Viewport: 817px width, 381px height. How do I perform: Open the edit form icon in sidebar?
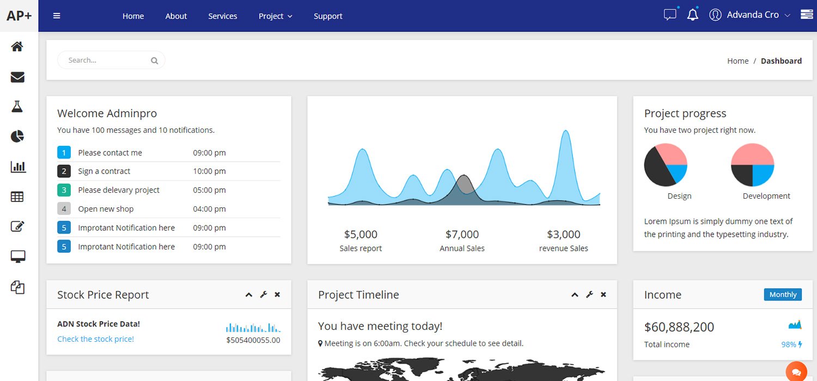click(x=17, y=226)
